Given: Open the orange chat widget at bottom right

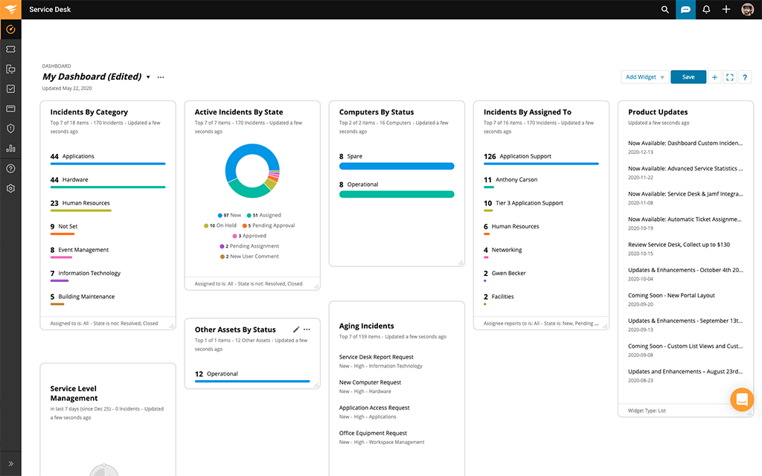Looking at the screenshot, I should point(742,399).
